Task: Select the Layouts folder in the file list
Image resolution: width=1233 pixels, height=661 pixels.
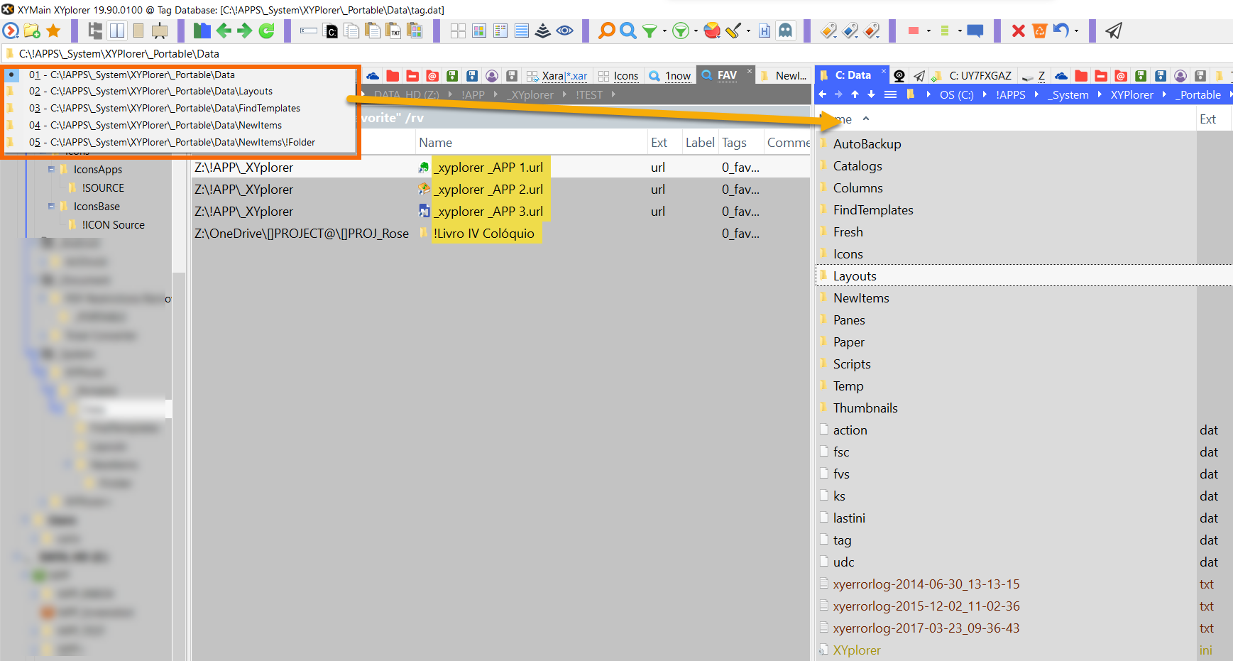Action: pyautogui.click(x=855, y=275)
